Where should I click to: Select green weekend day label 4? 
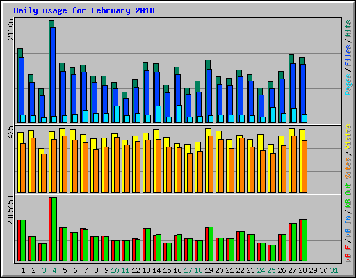tap(54, 270)
